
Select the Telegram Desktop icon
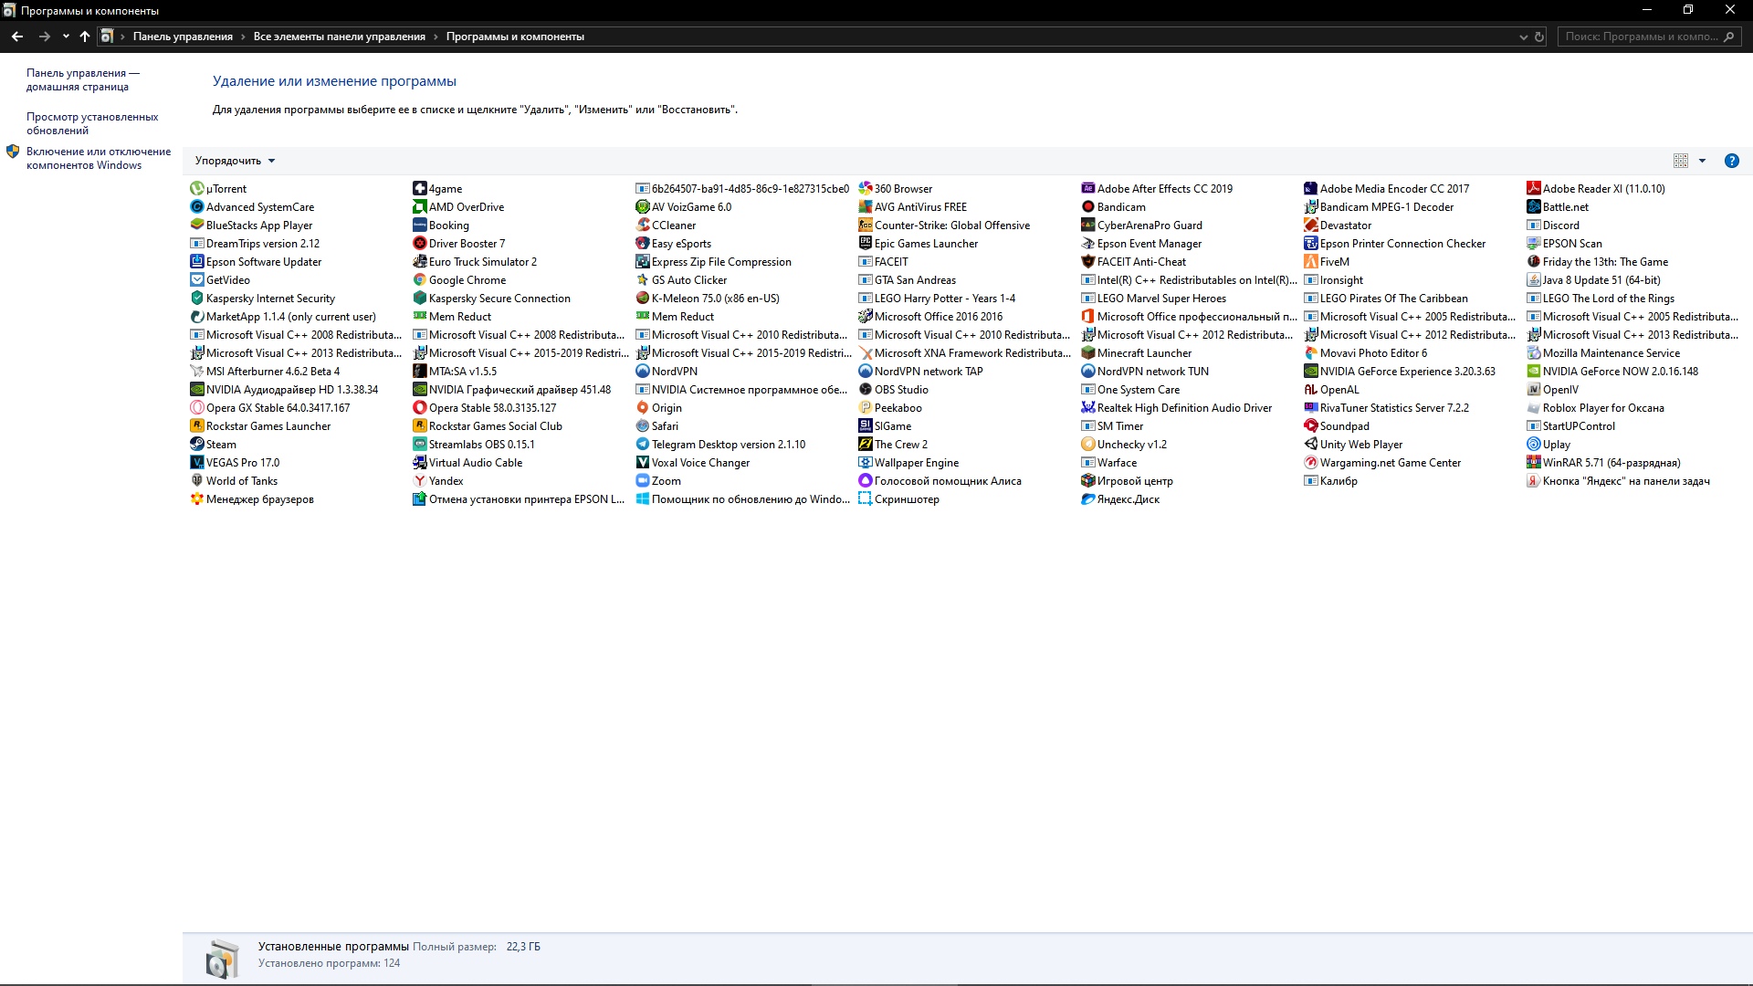642,445
